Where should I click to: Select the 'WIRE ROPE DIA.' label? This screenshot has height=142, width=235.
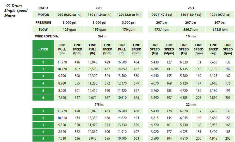tap(47, 36)
